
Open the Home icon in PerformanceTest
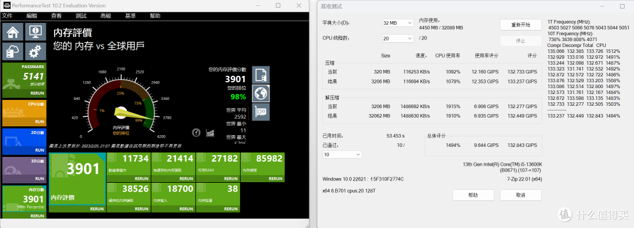tap(12, 32)
